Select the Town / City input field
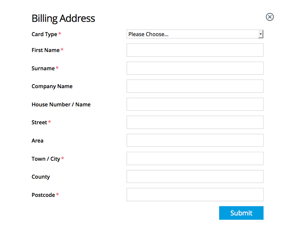 click(195, 158)
